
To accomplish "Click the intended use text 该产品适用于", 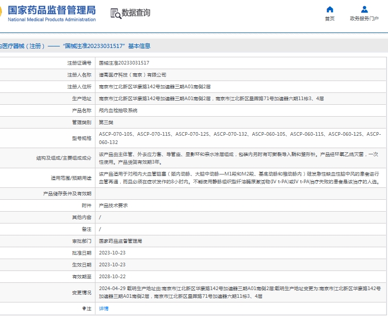I will click(239, 178).
